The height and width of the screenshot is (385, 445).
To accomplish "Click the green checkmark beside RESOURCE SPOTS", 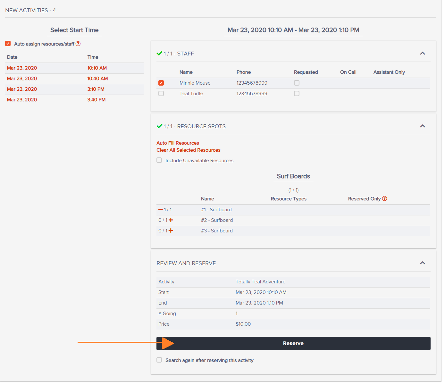I will pos(159,126).
